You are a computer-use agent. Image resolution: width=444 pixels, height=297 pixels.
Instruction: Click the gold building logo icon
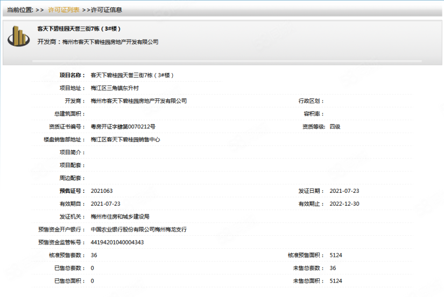click(19, 36)
